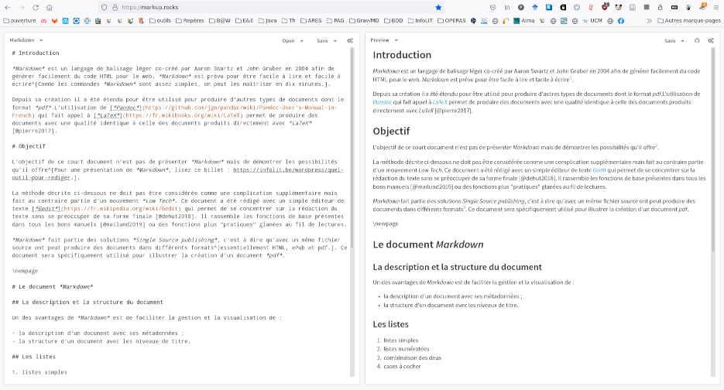The image size is (724, 390).
Task: Click the preview pane vertical scrollbar
Action: 713,150
